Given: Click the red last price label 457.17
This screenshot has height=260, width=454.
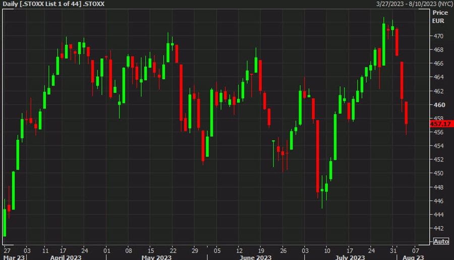Looking at the screenshot, I should coord(441,124).
